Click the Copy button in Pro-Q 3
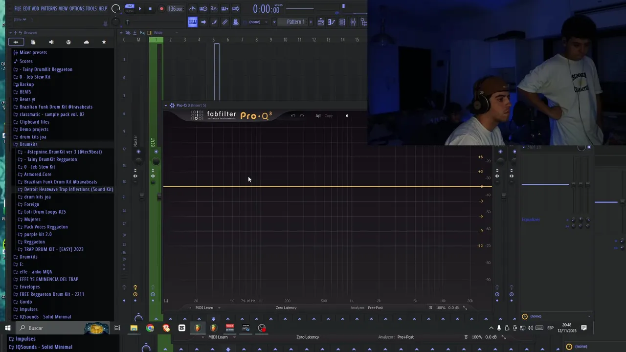626x352 pixels. (x=329, y=116)
